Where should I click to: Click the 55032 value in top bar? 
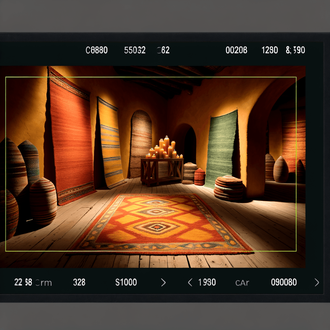[x=135, y=50]
